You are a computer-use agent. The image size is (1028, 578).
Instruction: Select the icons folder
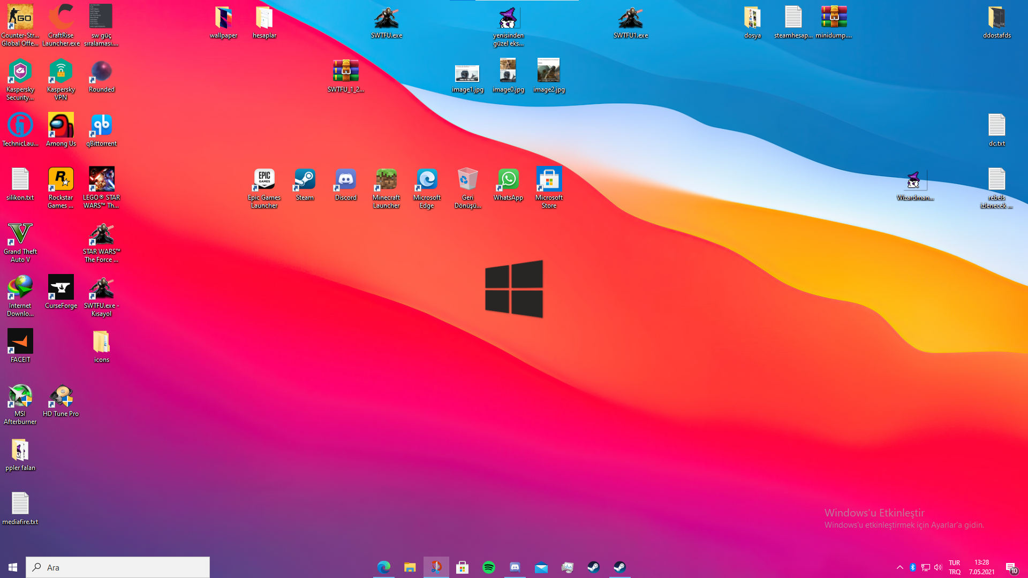[102, 346]
